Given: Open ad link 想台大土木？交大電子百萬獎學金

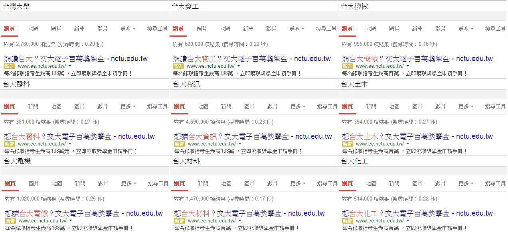Looking at the screenshot, I should [417, 136].
